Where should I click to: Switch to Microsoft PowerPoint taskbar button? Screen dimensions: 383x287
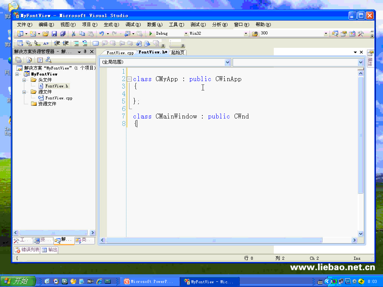pos(149,282)
